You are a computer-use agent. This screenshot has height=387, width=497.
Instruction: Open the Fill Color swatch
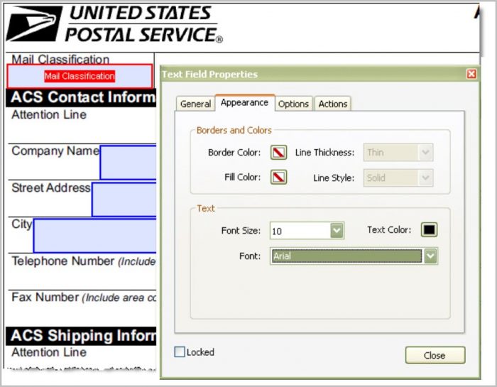[x=278, y=178]
